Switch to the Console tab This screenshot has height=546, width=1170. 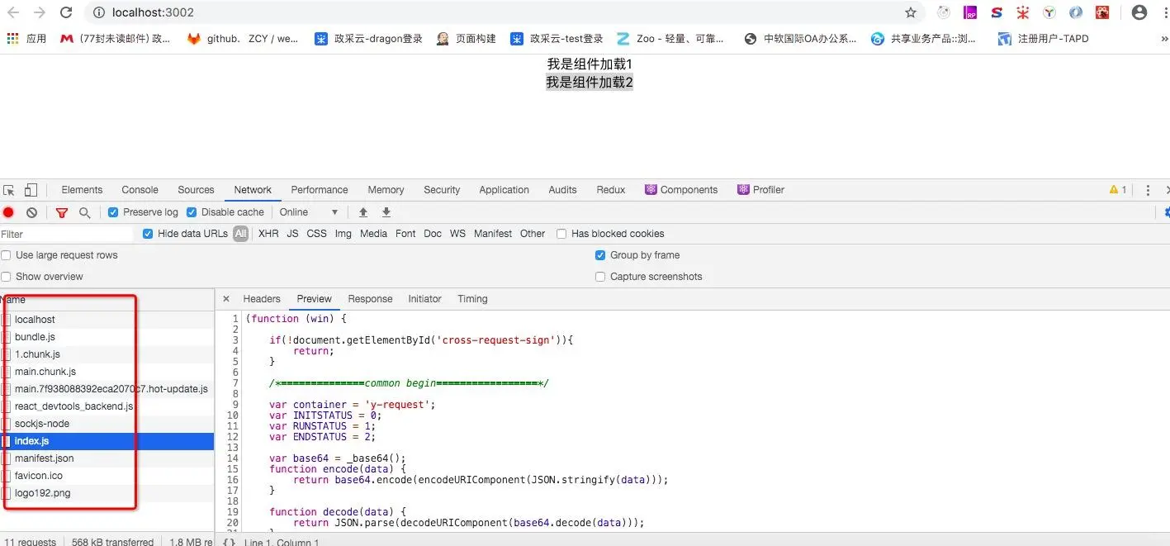[140, 190]
